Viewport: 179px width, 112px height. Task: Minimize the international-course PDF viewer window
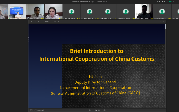157,22
